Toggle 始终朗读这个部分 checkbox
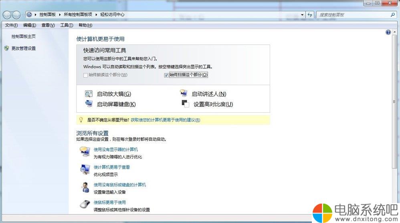Image resolution: width=400 pixels, height=223 pixels. (85, 75)
